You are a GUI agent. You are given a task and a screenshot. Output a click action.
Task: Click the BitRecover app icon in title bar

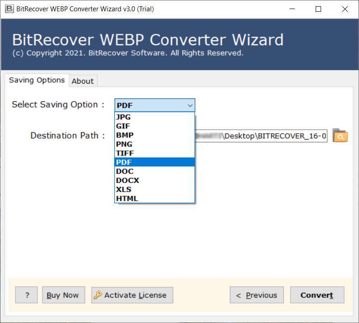click(8, 9)
